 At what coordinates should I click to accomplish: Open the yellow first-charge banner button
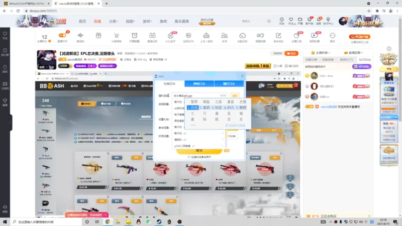coord(258,66)
